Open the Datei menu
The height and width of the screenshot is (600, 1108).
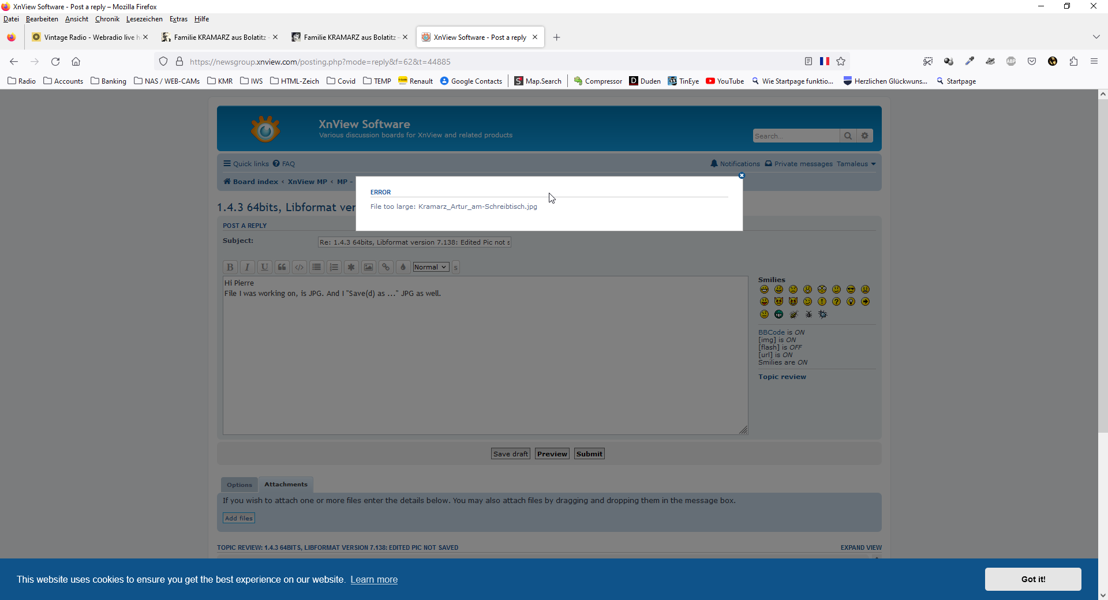tap(11, 19)
